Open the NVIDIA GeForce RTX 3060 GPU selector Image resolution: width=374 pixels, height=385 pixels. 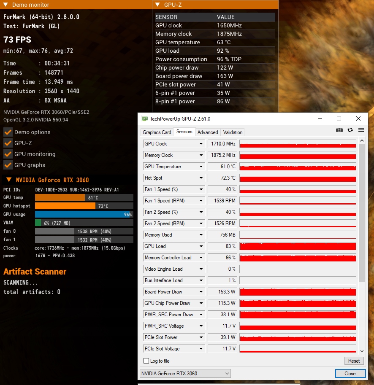tap(185, 374)
